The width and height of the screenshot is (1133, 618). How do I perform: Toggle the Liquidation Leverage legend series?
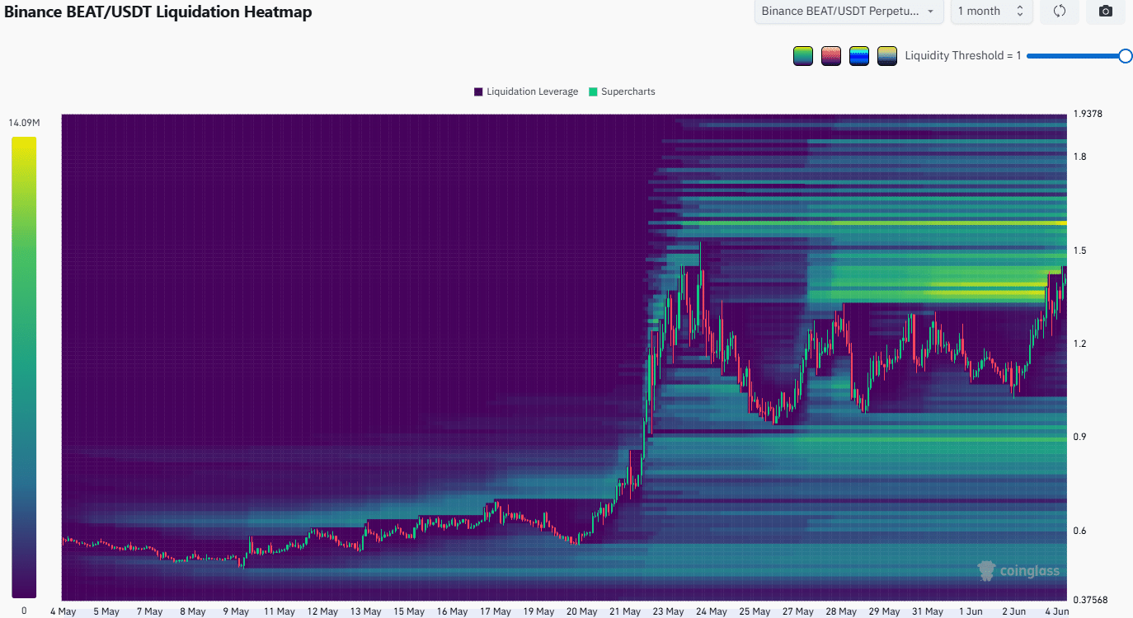click(526, 91)
